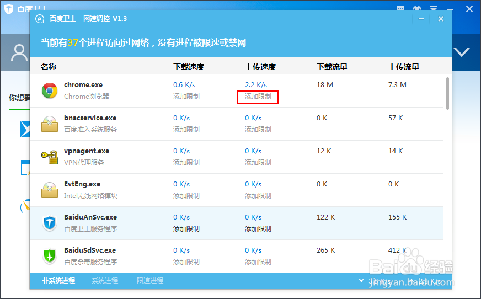Select the BaiduSdSvc.exe process name
The width and height of the screenshot is (481, 299).
pyautogui.click(x=90, y=250)
